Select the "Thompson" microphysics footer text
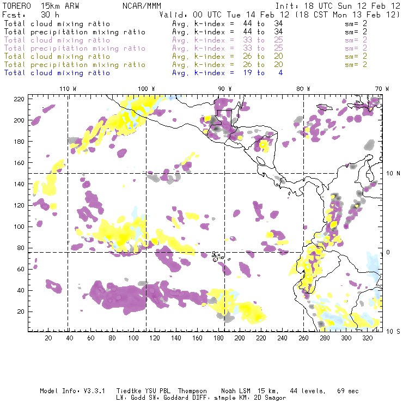The image size is (403, 403). 192,391
